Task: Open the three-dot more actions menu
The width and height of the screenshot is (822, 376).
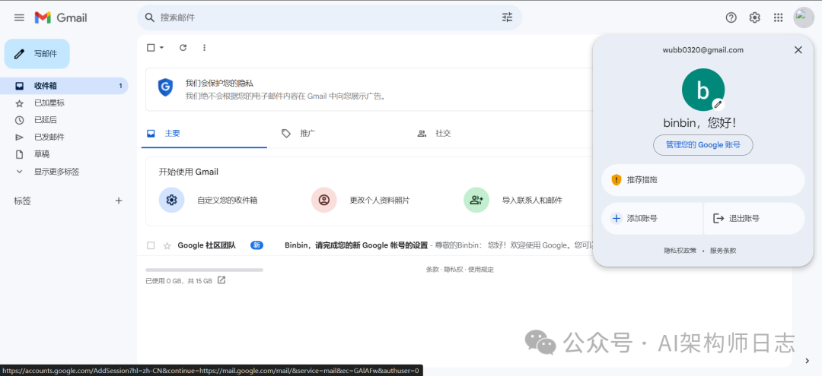Action: (204, 48)
